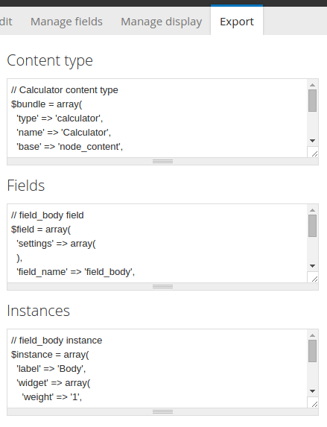This screenshot has height=427, width=327.
Task: Click the Content type scrollbar down arrow
Action: tap(313, 141)
